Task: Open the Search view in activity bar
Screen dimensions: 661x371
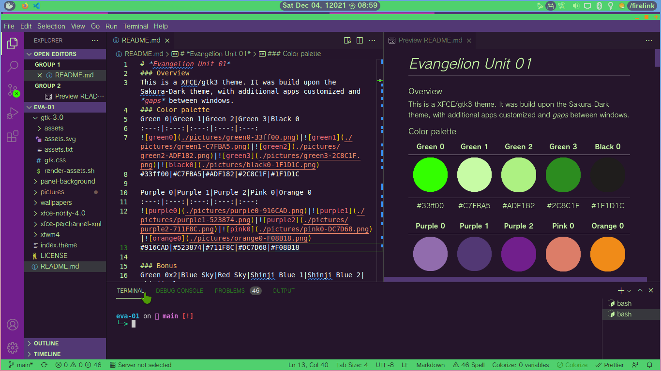Action: pos(13,67)
